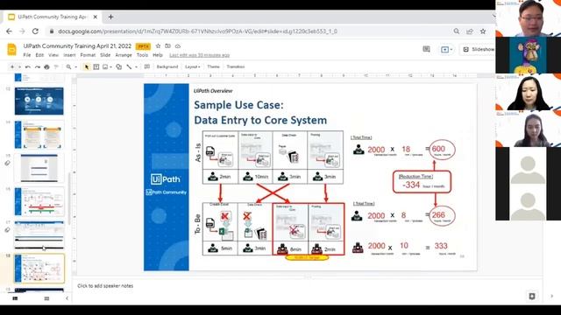Open the File menu
This screenshot has width=561, height=315.
pos(27,55)
